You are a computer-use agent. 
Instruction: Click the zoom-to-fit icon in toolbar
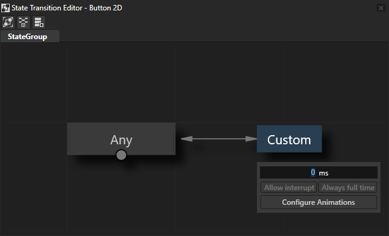point(8,22)
